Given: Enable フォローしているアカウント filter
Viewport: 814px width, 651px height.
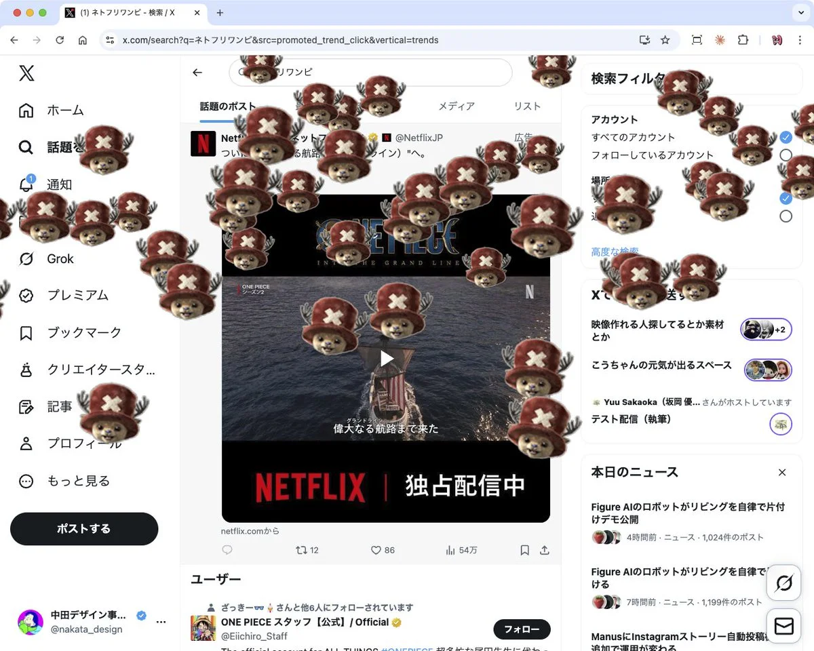Looking at the screenshot, I should point(786,155).
